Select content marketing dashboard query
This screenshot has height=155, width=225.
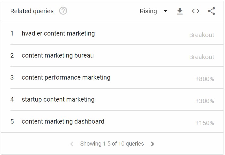[63, 121]
